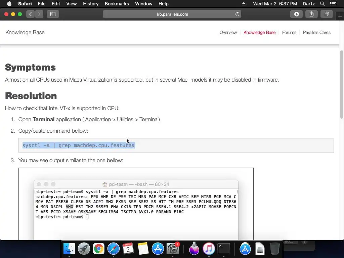Open the Safari menu
This screenshot has height=258, width=344.
(x=25, y=4)
